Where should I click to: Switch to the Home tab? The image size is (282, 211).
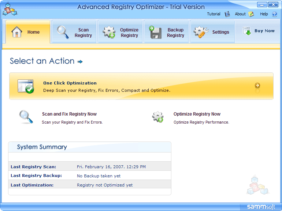click(x=28, y=32)
